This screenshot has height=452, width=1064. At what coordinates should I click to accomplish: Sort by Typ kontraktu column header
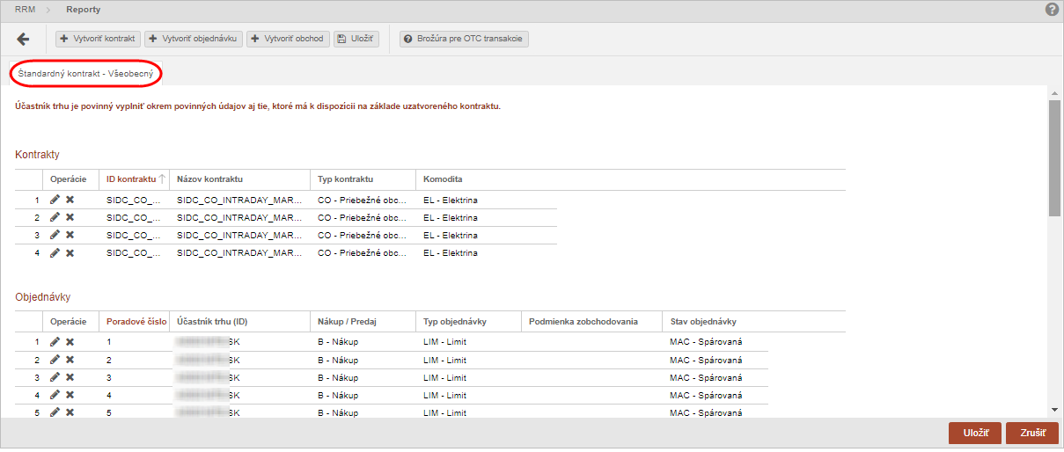363,179
